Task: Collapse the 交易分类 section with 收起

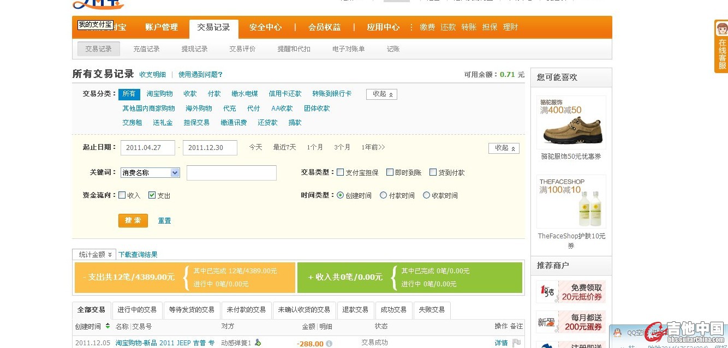Action: coord(381,94)
